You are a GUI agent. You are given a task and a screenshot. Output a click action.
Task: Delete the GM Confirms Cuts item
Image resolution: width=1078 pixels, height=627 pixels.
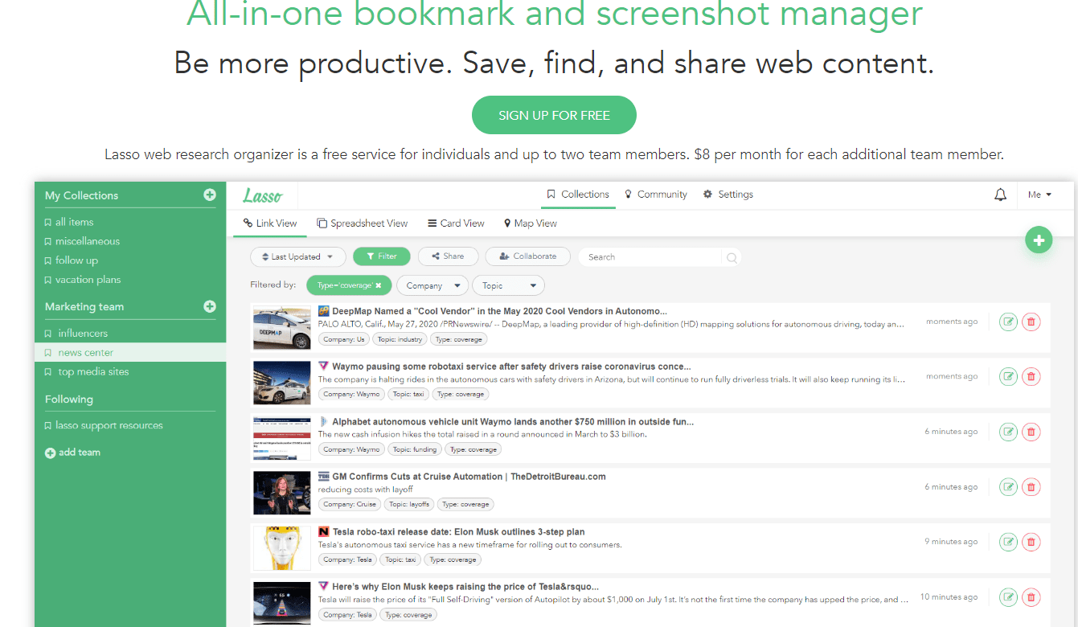1031,487
